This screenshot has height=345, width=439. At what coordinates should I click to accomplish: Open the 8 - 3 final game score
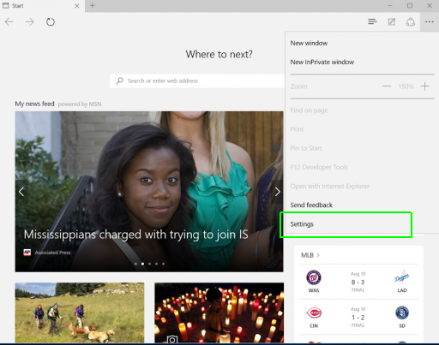[358, 283]
